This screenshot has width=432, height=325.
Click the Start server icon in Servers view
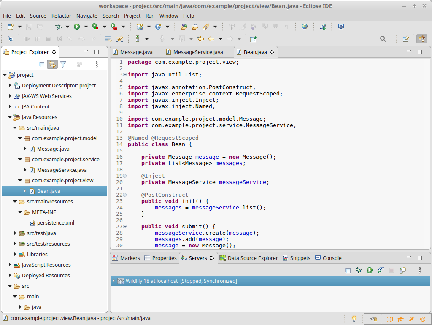(370, 270)
